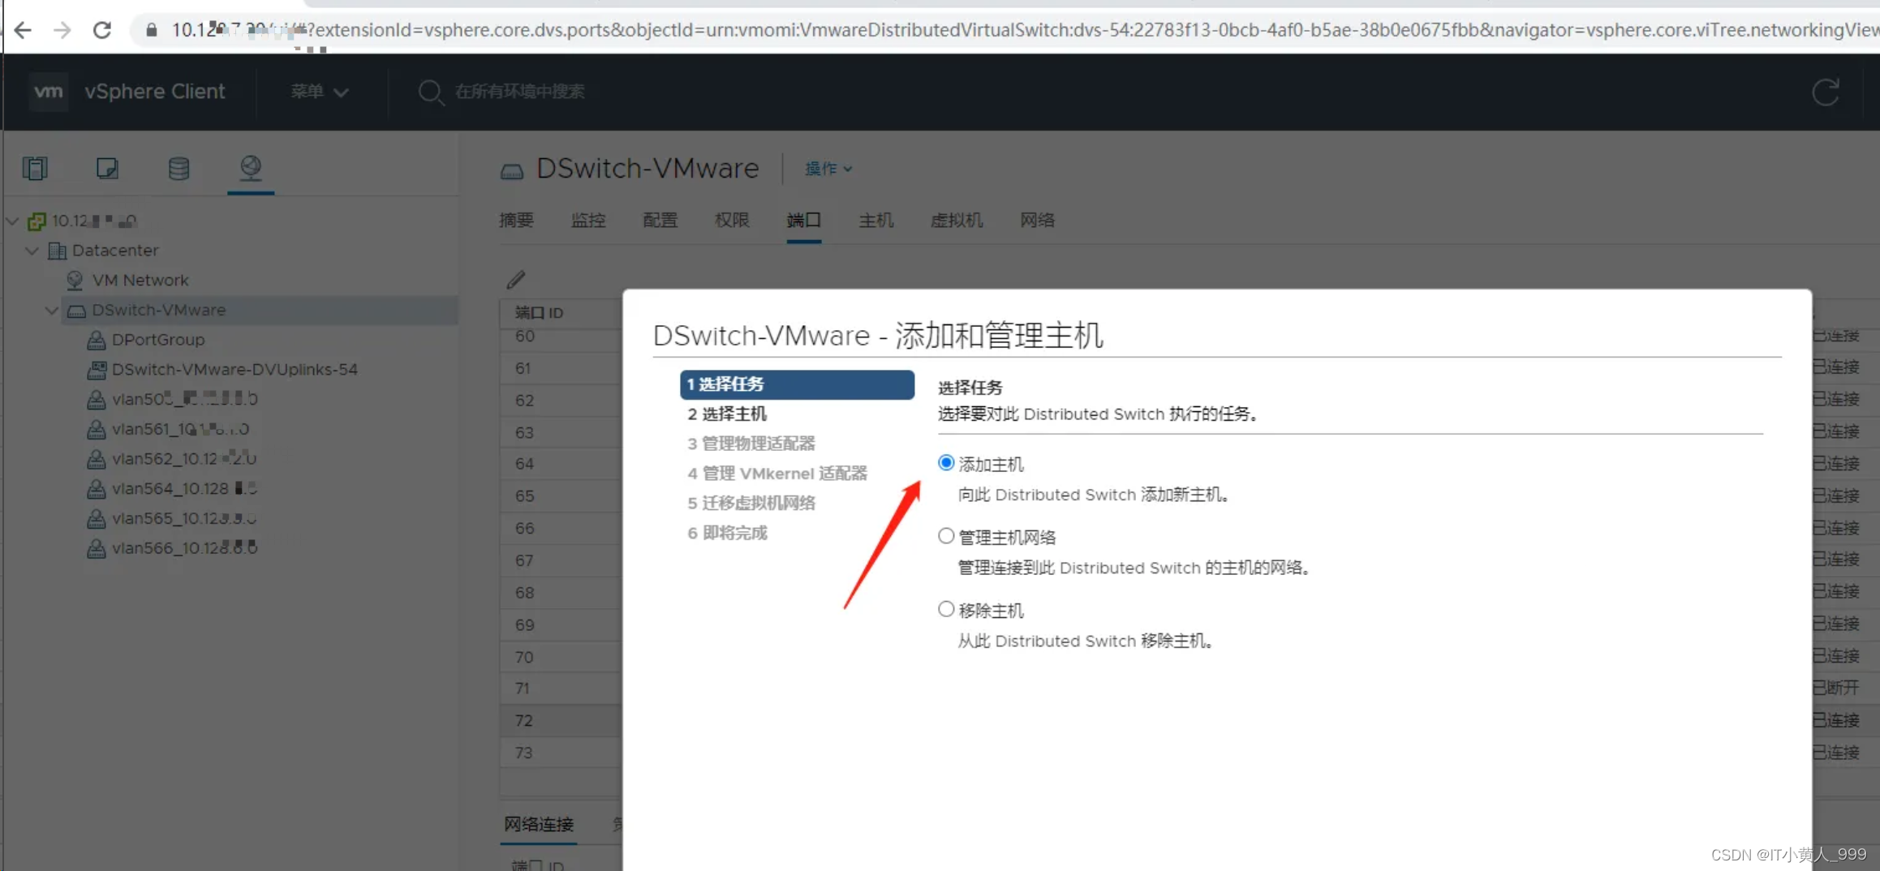1880x871 pixels.
Task: Click the vlan566 port group icon
Action: click(x=97, y=548)
